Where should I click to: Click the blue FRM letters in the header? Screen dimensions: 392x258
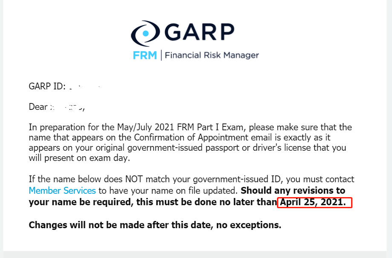tap(144, 55)
